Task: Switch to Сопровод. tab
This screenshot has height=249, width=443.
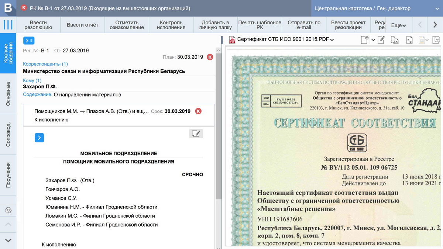Action: pyautogui.click(x=8, y=134)
